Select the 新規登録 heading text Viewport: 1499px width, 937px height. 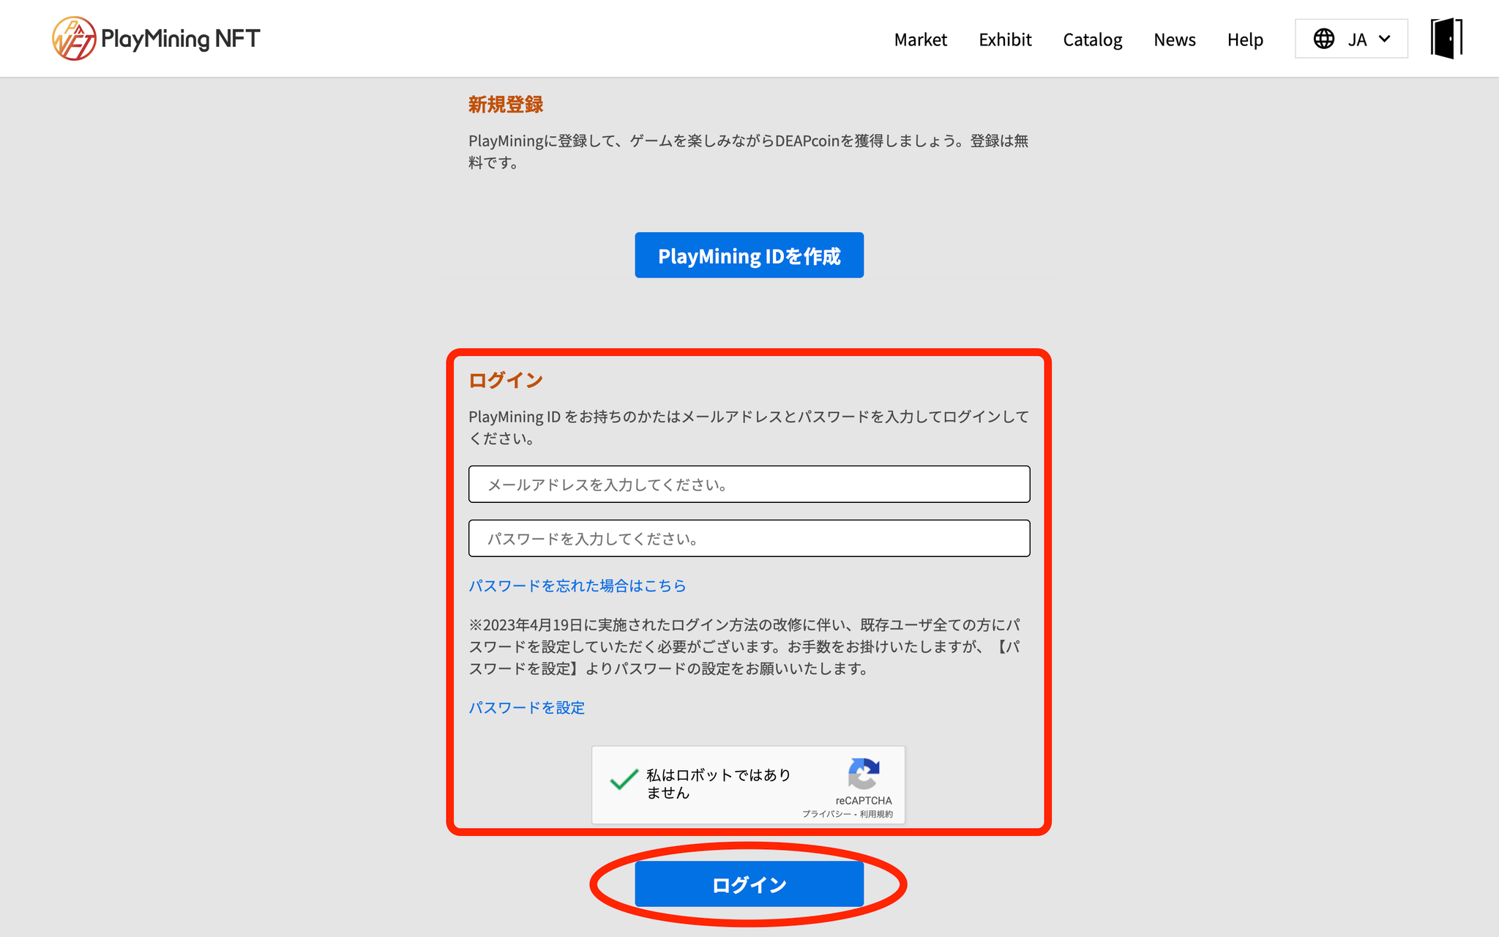(506, 105)
